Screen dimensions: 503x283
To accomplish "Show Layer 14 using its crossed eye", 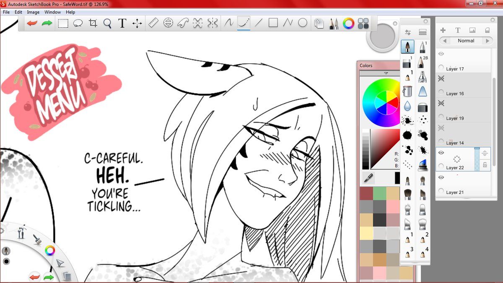I will click(x=441, y=128).
